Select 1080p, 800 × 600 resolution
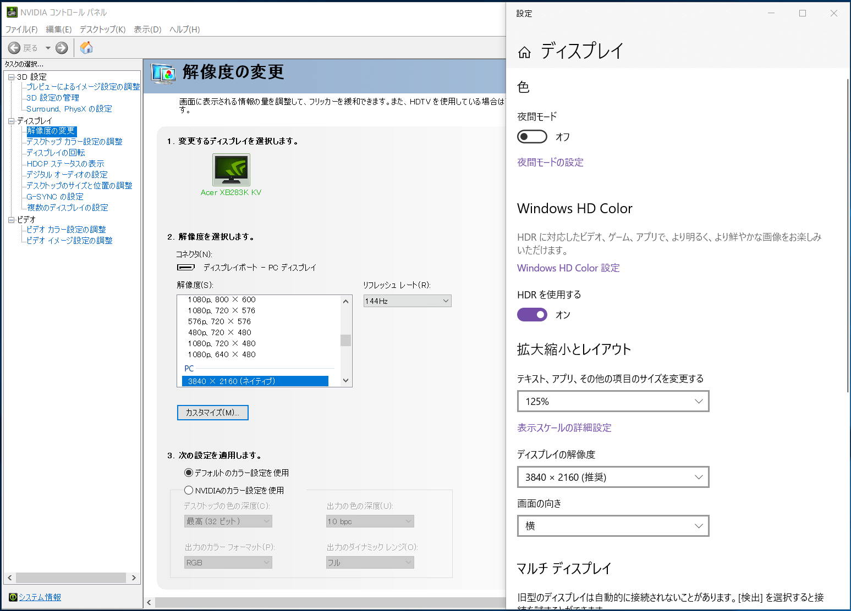This screenshot has width=851, height=611. (x=222, y=299)
